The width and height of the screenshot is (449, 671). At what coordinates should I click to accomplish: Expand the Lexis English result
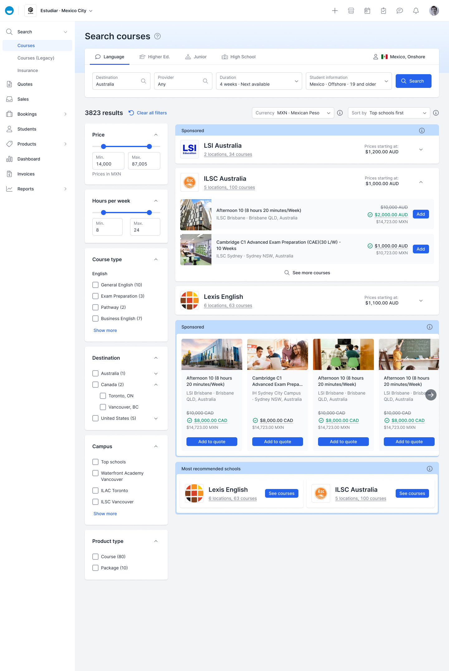pos(421,301)
